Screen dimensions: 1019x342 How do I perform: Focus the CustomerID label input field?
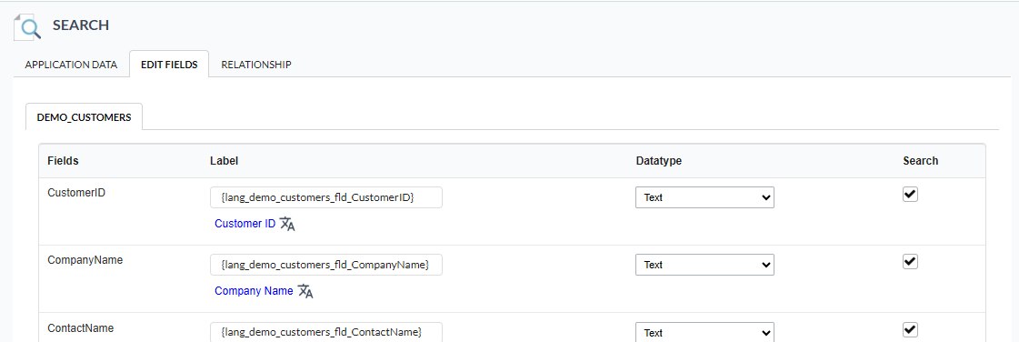326,197
